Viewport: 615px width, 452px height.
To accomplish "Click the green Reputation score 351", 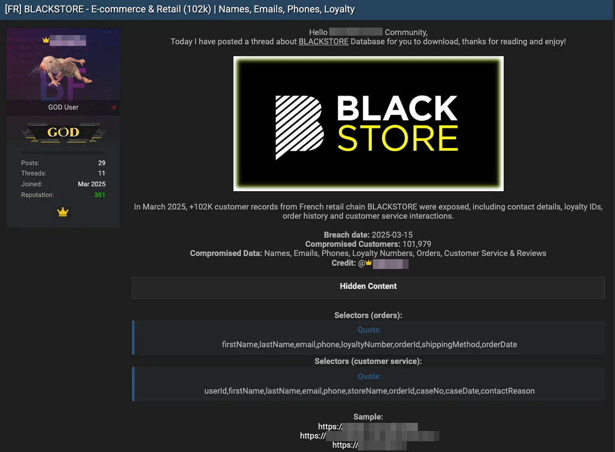I will (99, 194).
